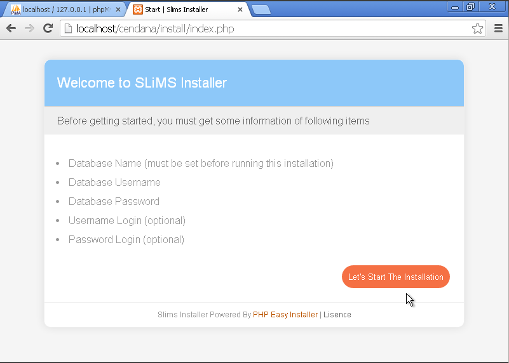Restore down the browser window
509x363 pixels.
[470, 7]
